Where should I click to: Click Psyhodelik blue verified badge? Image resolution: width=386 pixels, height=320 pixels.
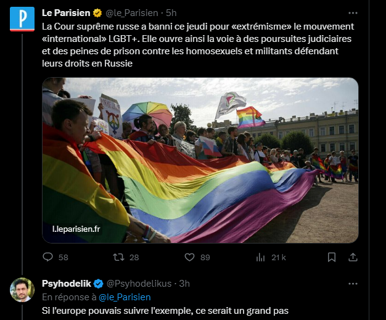point(99,284)
